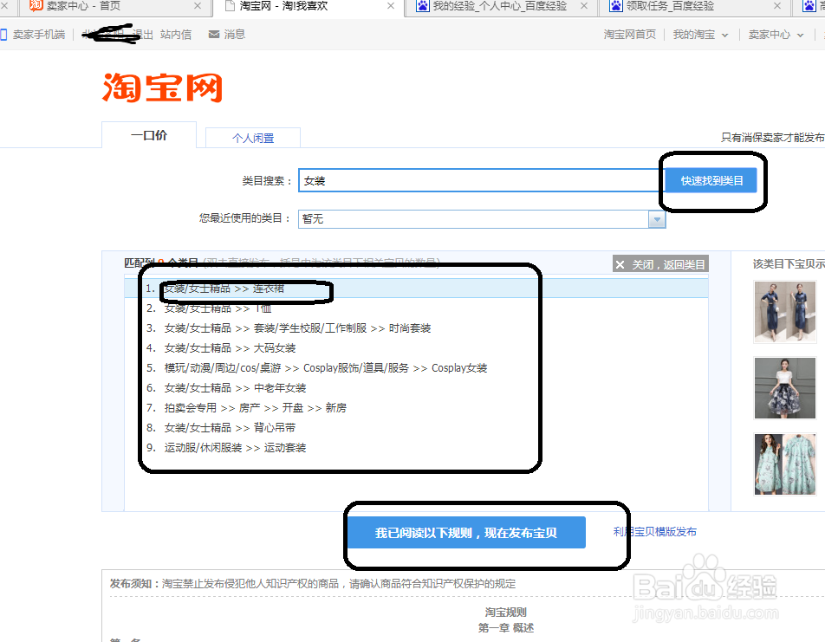825x642 pixels.
Task: Switch to 领取任务_百度经验 tab
Action: pos(662,6)
